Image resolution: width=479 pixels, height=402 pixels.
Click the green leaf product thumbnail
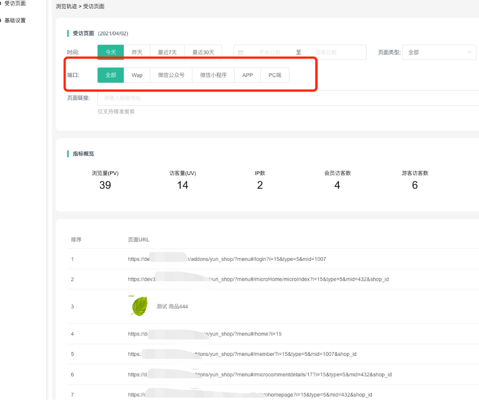139,306
